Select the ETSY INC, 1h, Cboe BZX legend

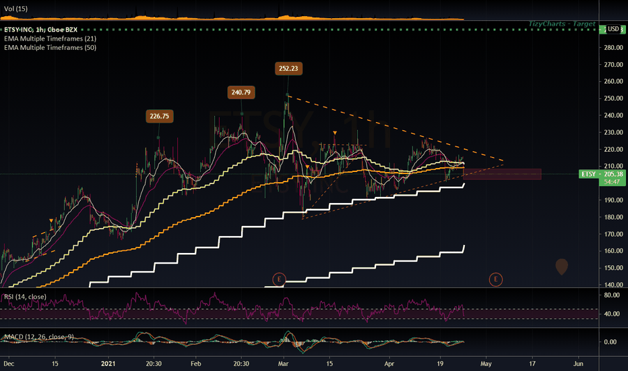pos(40,30)
